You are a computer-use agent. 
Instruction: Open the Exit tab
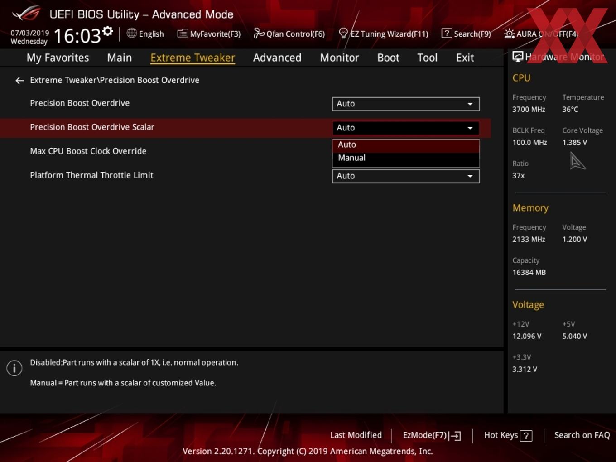[x=465, y=58]
